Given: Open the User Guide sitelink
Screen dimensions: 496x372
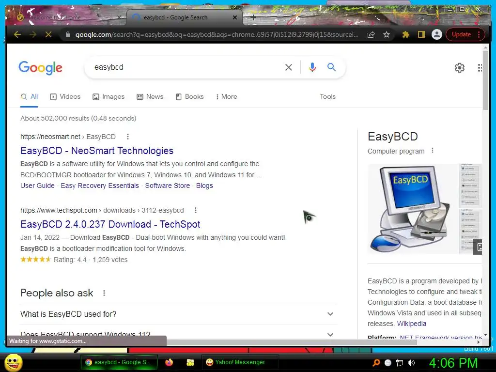Looking at the screenshot, I should click(37, 186).
